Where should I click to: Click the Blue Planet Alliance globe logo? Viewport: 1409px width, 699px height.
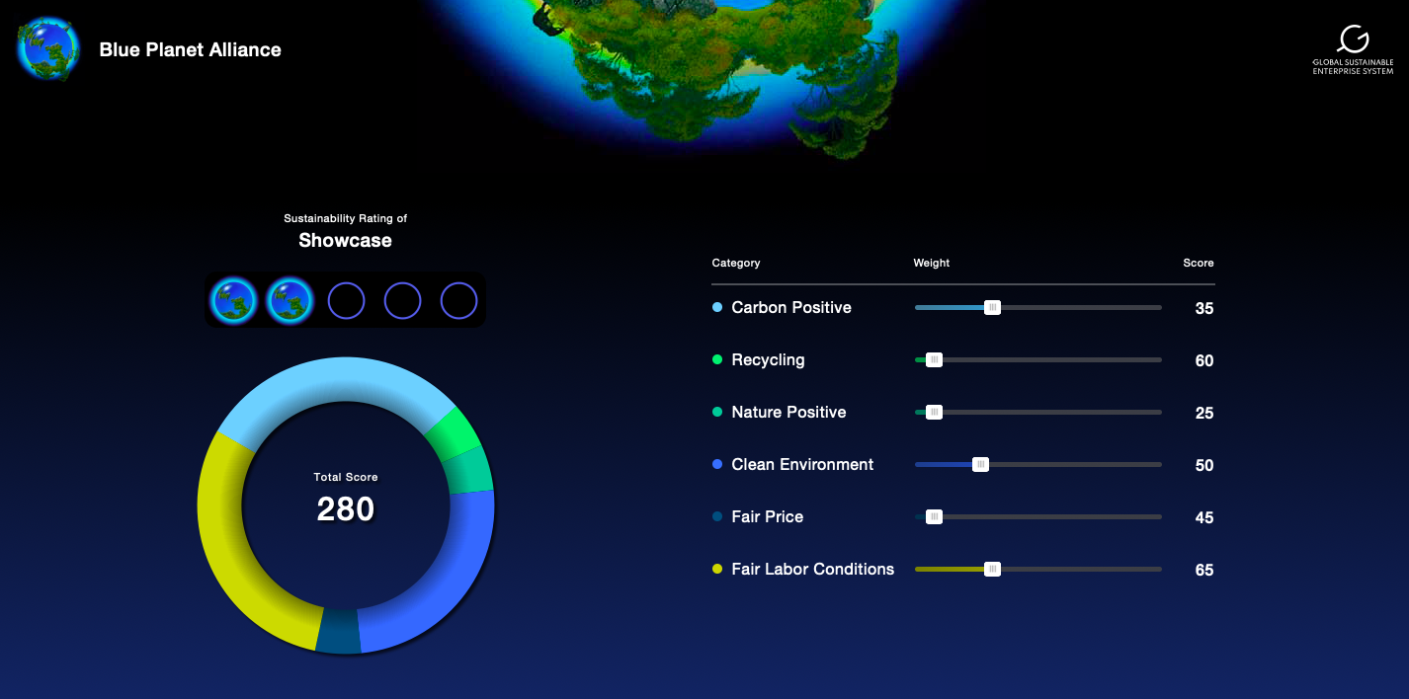(46, 49)
